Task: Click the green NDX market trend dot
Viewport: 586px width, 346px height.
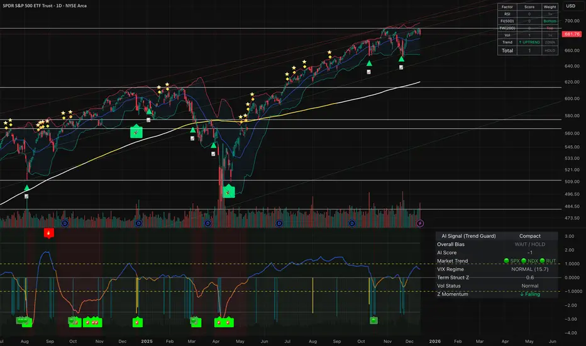Action: (x=524, y=261)
